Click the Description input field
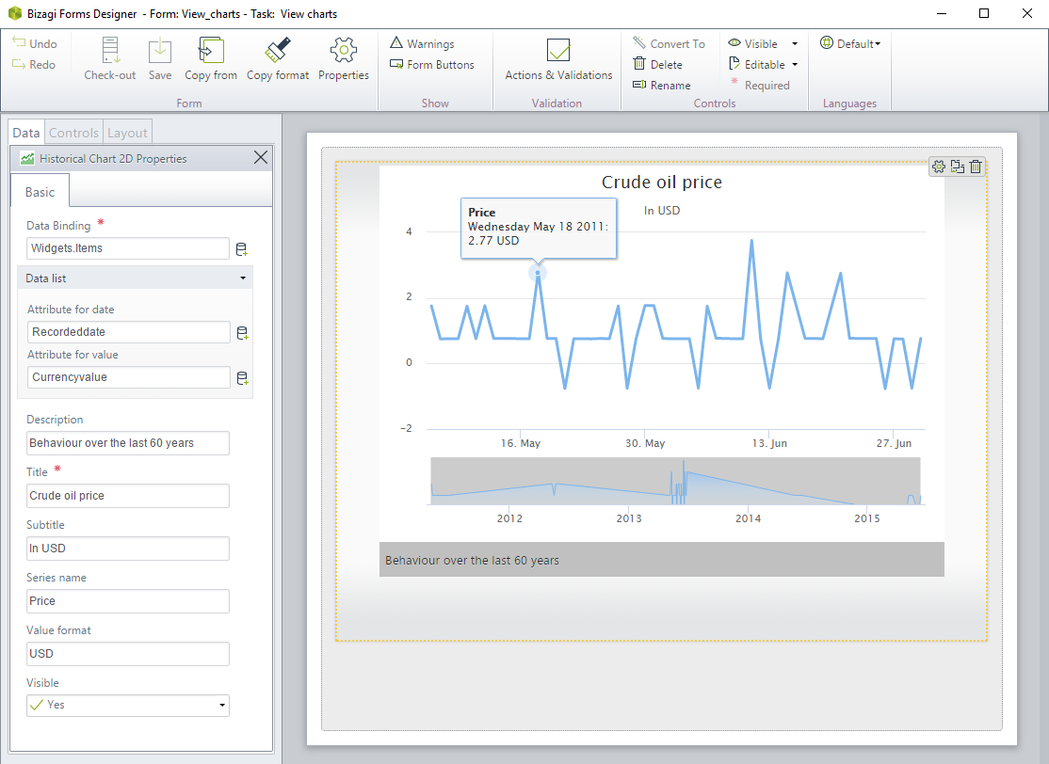The height and width of the screenshot is (764, 1049). [128, 443]
